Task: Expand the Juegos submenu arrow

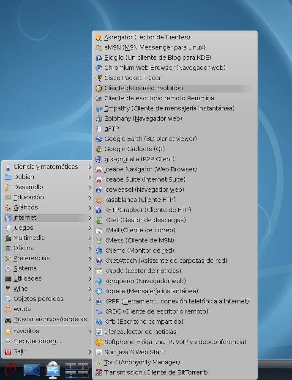Action: tap(90, 228)
